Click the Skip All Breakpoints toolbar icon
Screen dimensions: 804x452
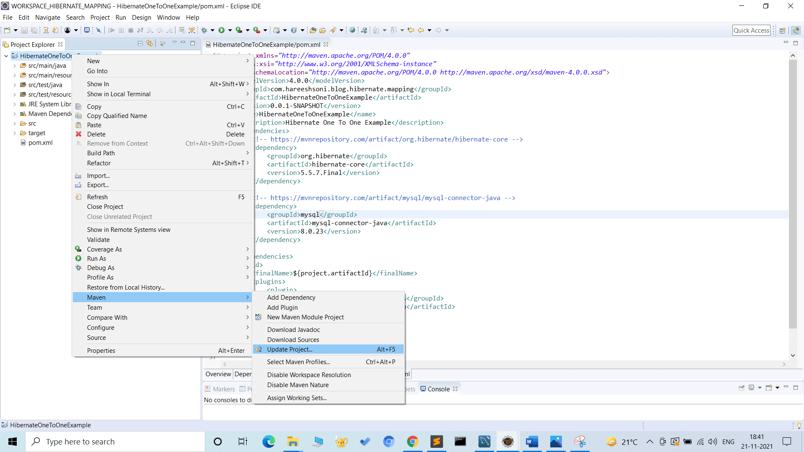click(x=98, y=30)
